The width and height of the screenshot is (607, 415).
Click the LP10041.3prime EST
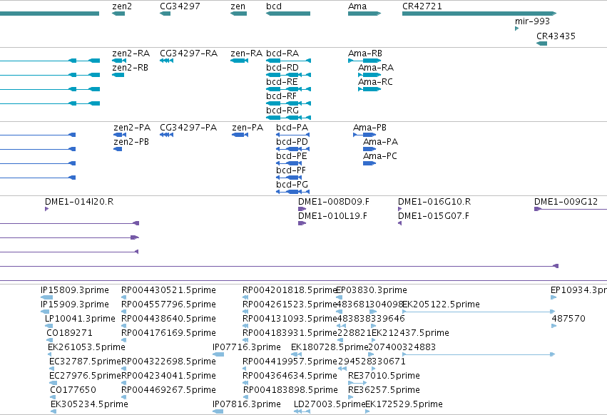pos(49,326)
